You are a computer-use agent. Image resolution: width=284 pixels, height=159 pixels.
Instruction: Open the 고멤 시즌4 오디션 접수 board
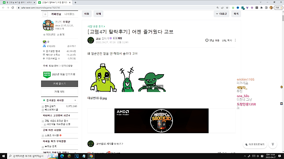pyautogui.click(x=56, y=121)
